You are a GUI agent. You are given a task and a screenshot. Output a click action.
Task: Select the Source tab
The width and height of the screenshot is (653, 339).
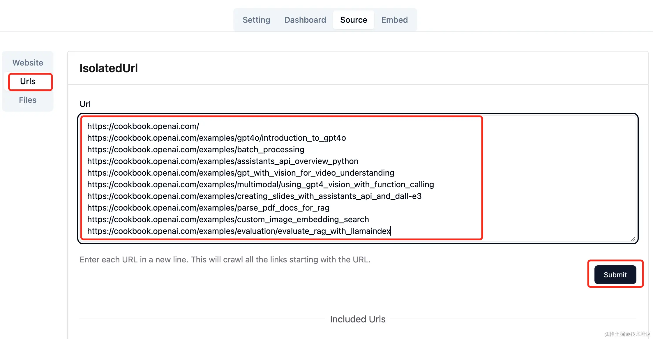[x=354, y=20]
